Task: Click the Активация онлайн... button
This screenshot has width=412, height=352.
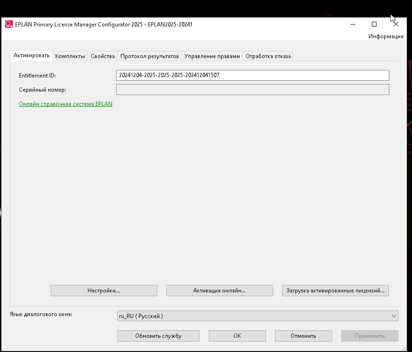Action: click(x=219, y=291)
